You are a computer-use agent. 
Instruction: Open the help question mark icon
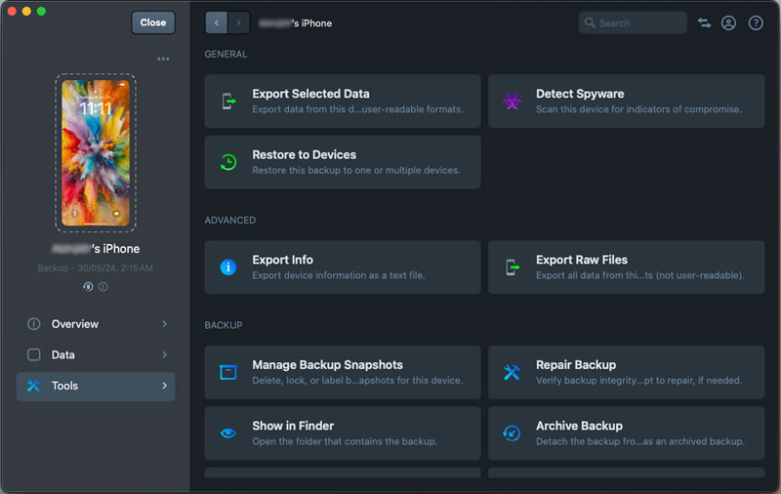(x=756, y=22)
